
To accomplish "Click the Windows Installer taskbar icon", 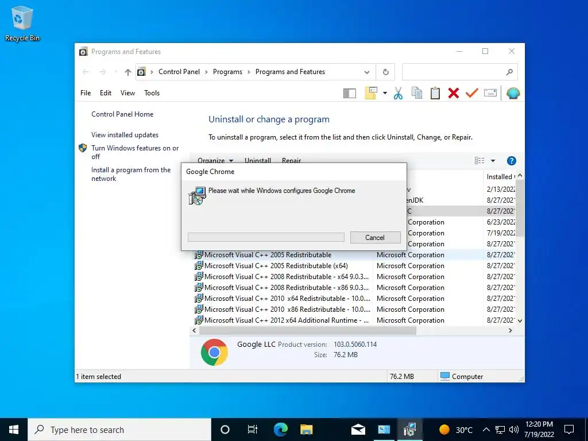I will tap(409, 430).
